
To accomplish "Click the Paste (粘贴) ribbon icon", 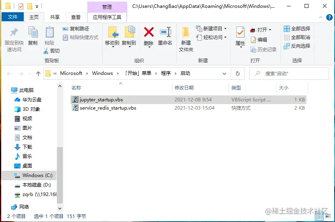I will click(49, 32).
